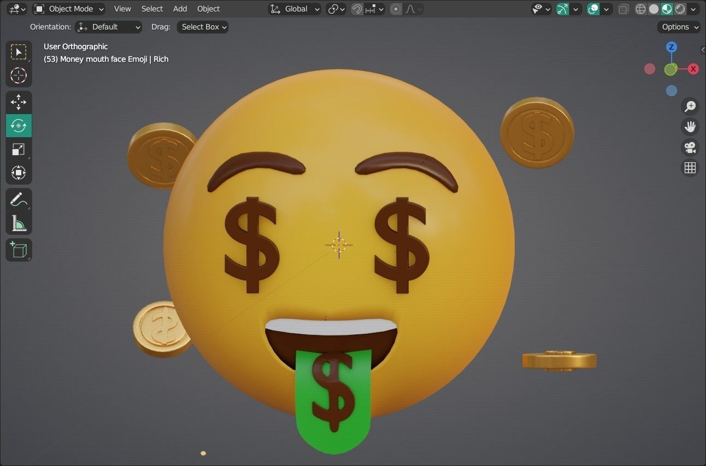Switch to solid viewport shading

click(x=654, y=9)
